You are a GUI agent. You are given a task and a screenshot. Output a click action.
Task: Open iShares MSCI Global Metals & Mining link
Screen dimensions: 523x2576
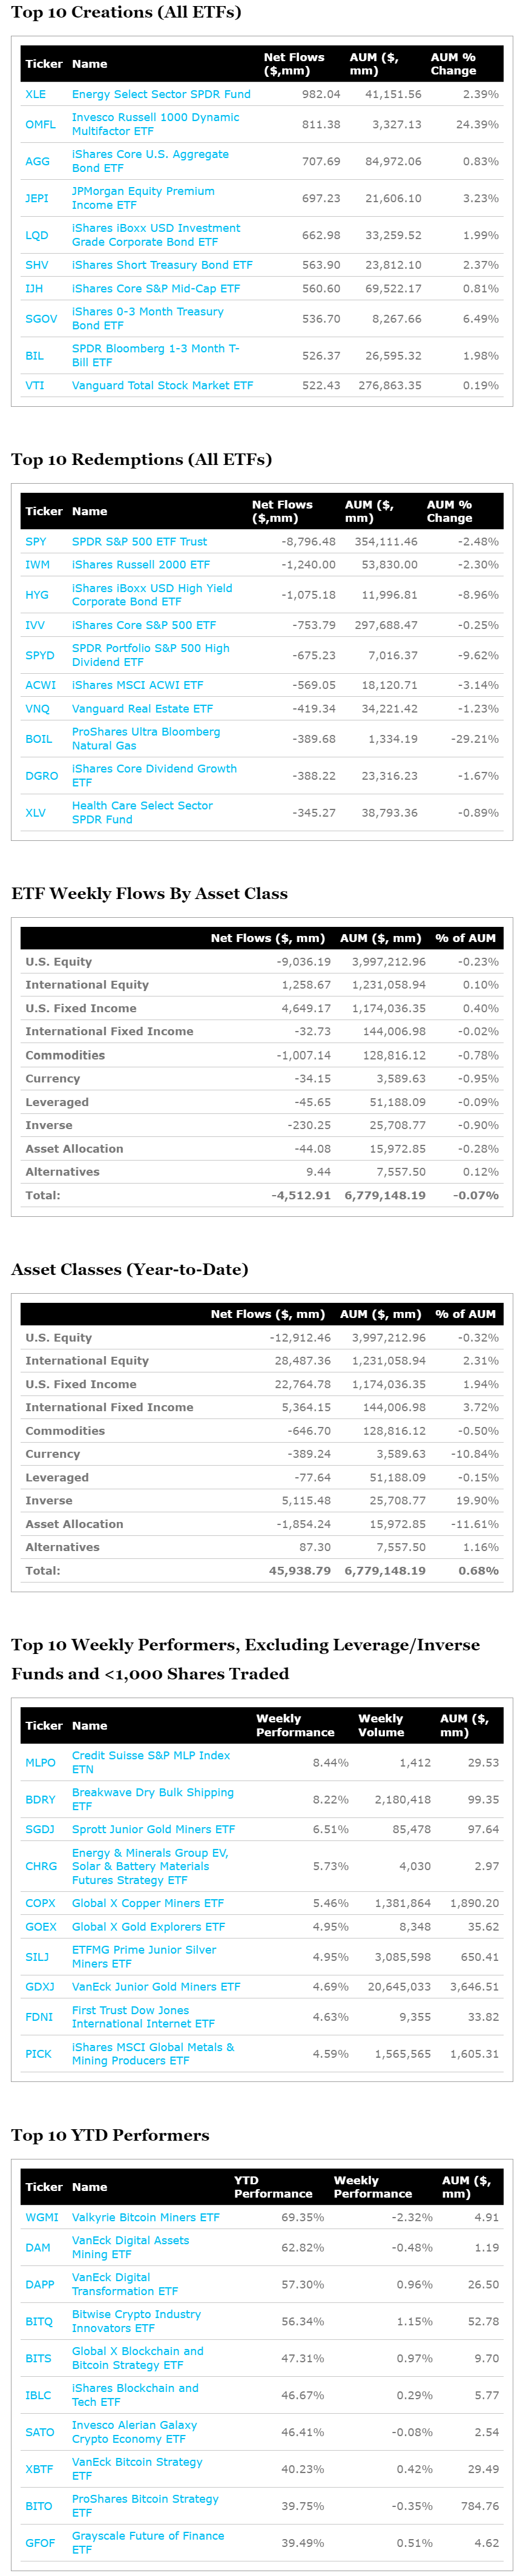pos(152,2053)
